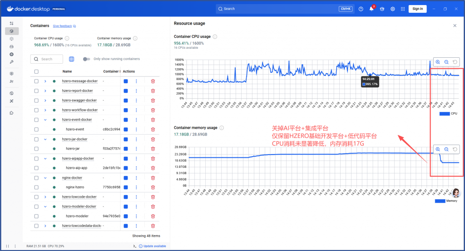This screenshot has width=465, height=251.
Task: Check the select-all containers checkbox
Action: tap(36, 71)
